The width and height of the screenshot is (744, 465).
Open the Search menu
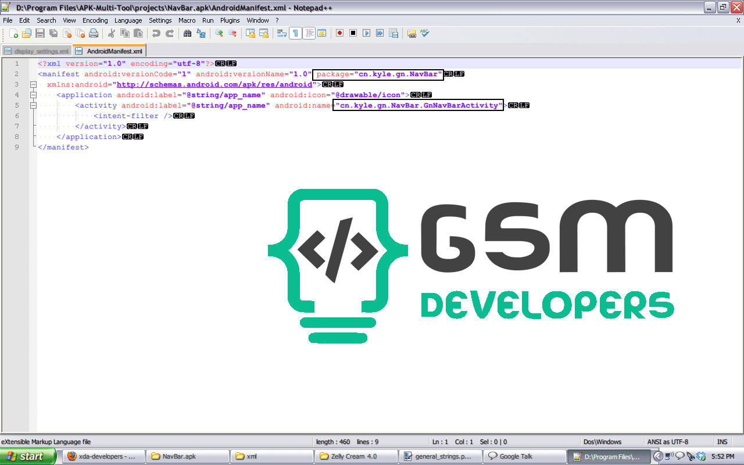(46, 20)
